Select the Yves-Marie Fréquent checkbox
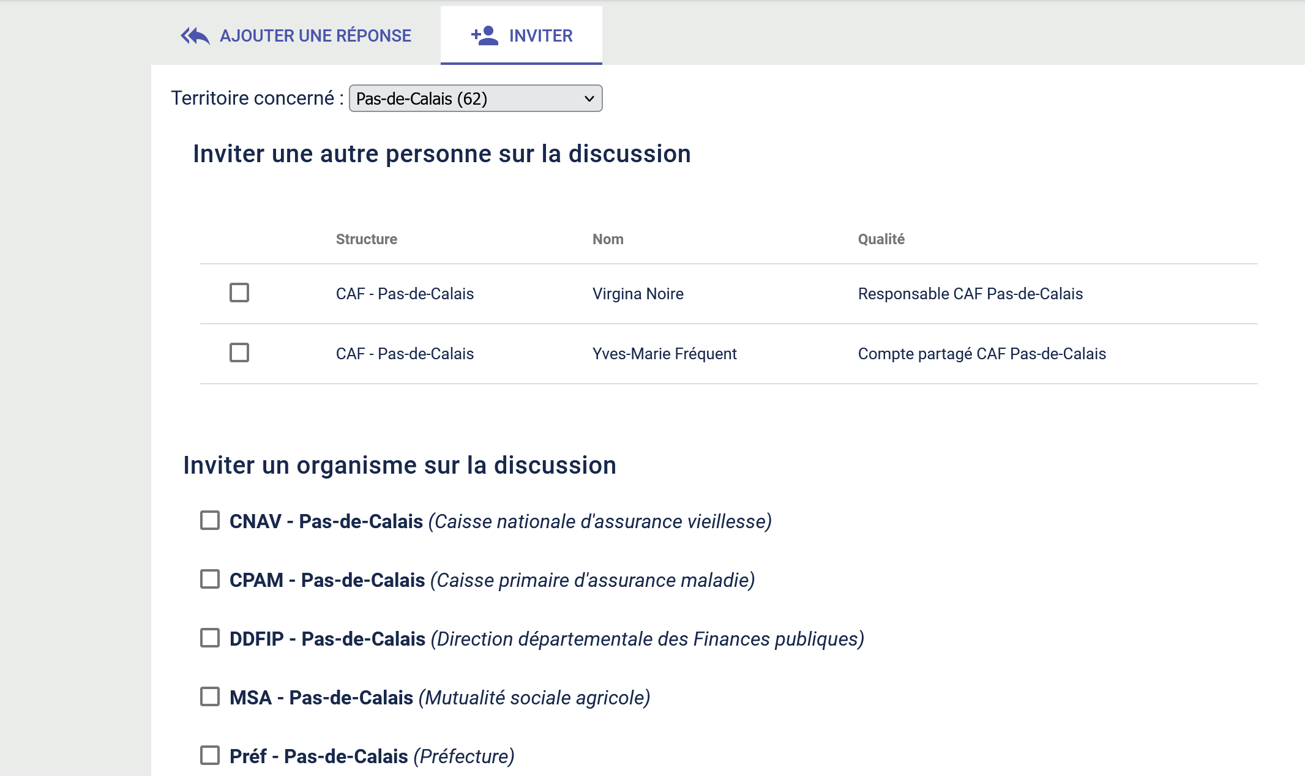 tap(239, 353)
